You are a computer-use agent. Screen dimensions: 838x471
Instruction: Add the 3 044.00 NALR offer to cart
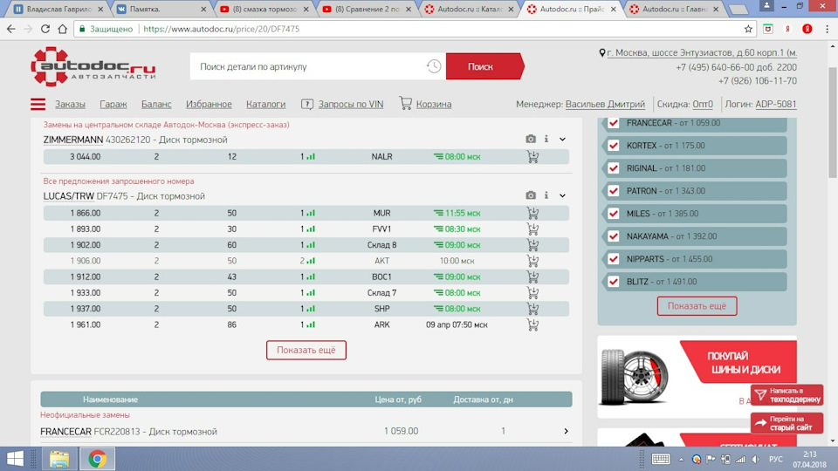click(532, 156)
